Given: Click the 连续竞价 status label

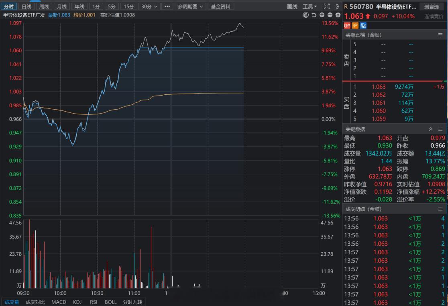Looking at the screenshot, I should 434,16.
